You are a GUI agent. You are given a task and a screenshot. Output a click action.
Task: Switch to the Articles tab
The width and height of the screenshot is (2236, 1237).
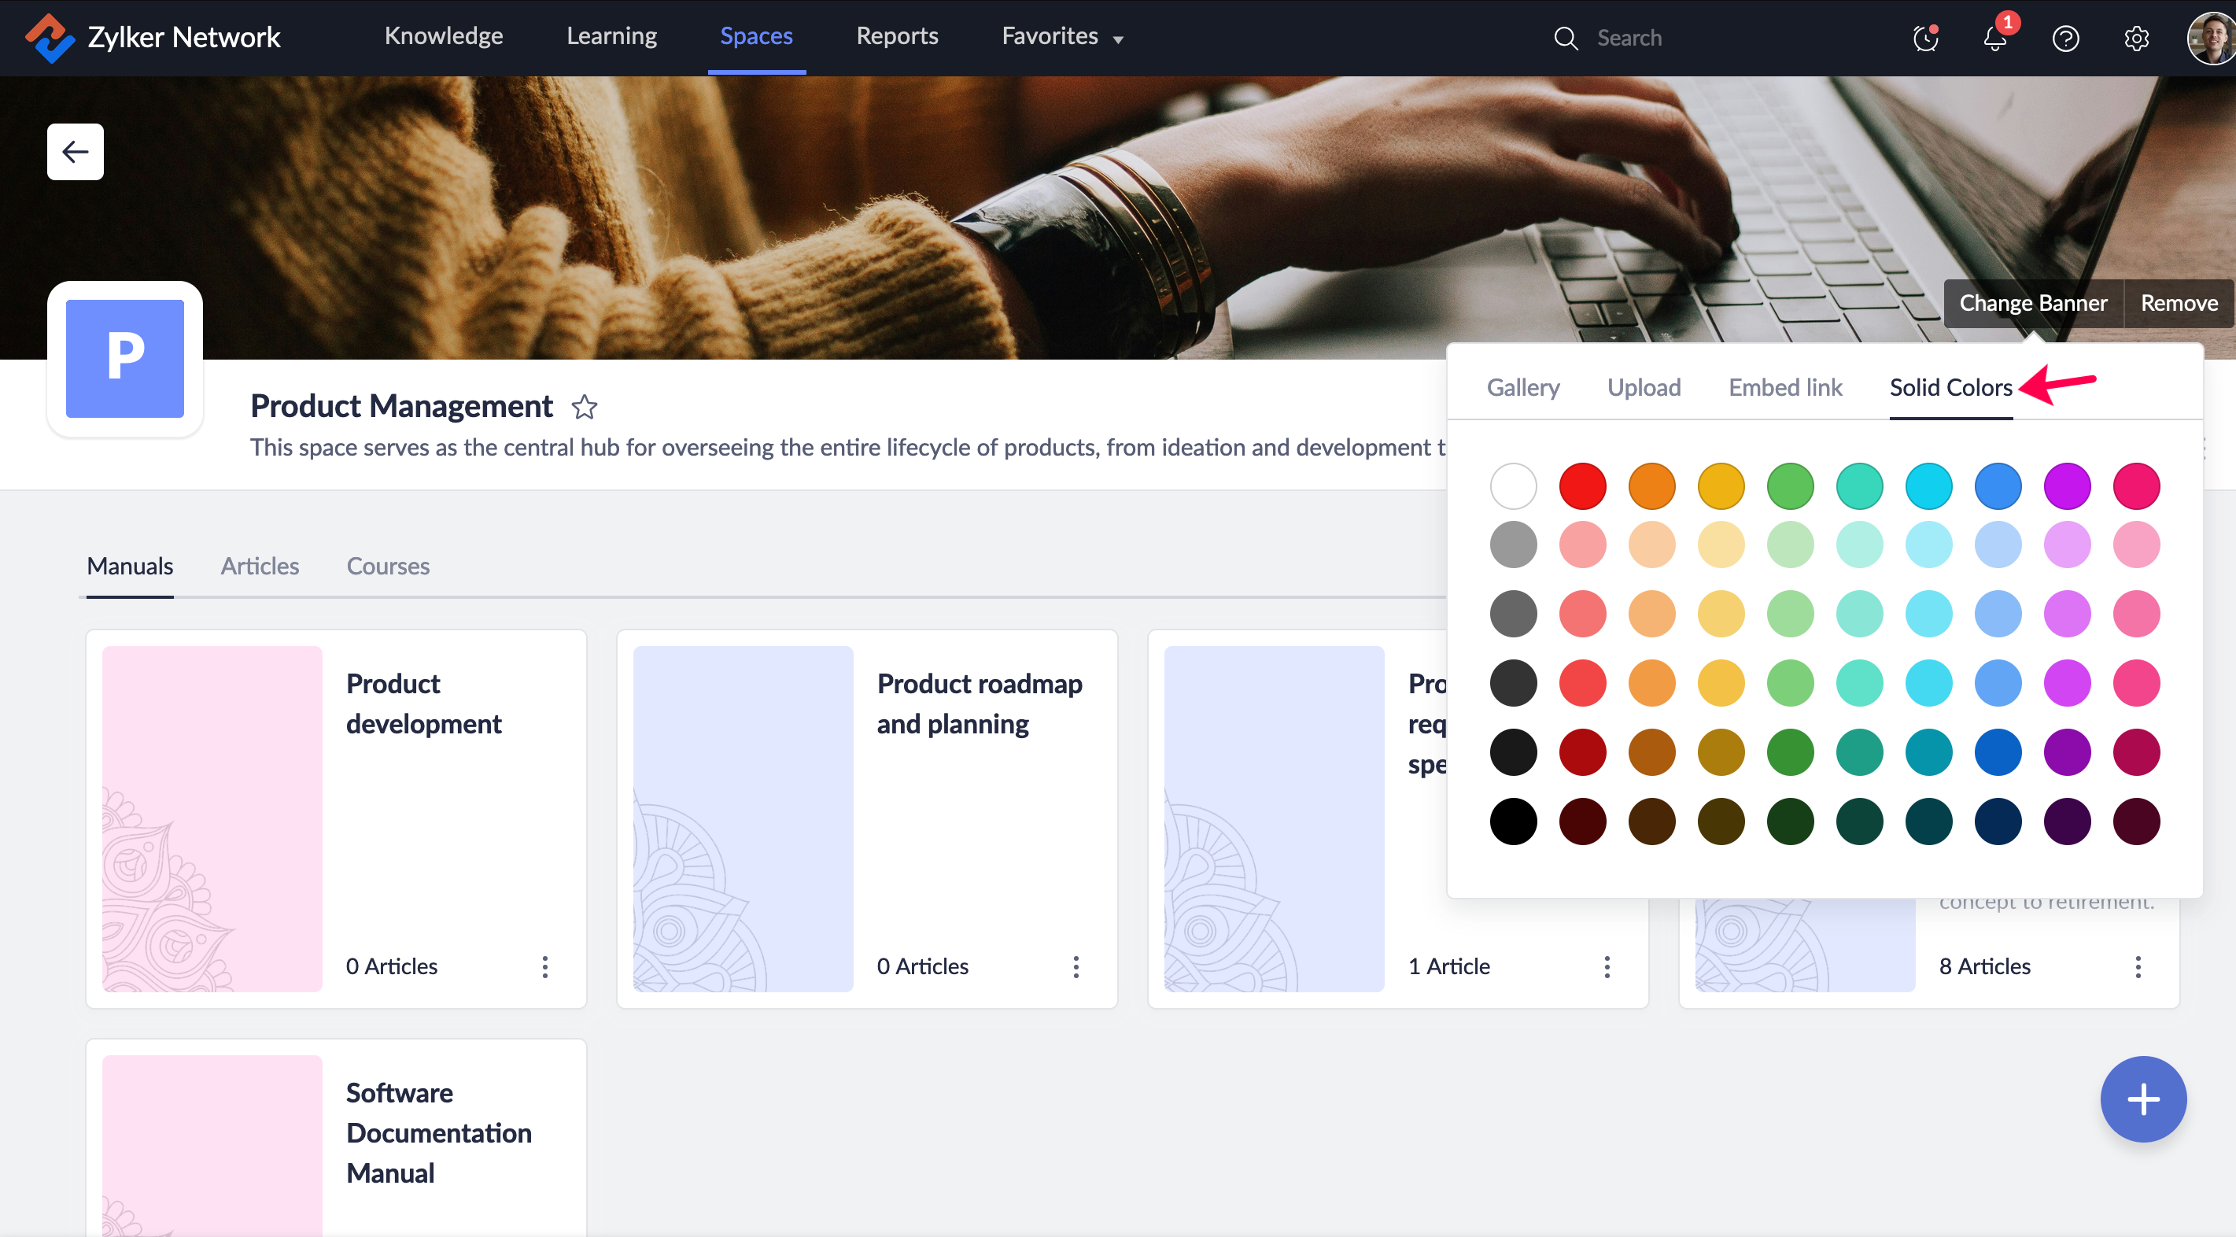(260, 566)
